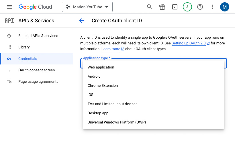Image resolution: width=235 pixels, height=157 pixels.
Task: Open Page usage agreements
Action: click(37, 82)
